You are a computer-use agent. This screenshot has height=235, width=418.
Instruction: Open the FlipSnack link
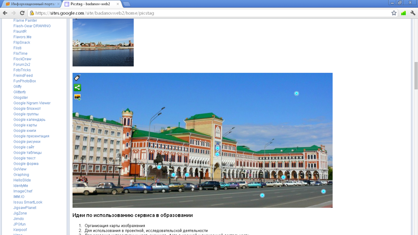click(22, 42)
